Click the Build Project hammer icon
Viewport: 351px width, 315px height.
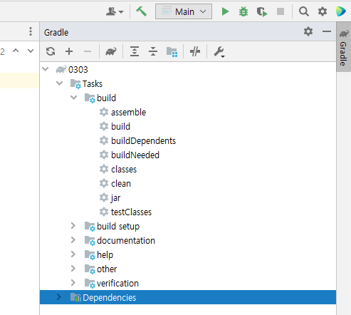142,11
